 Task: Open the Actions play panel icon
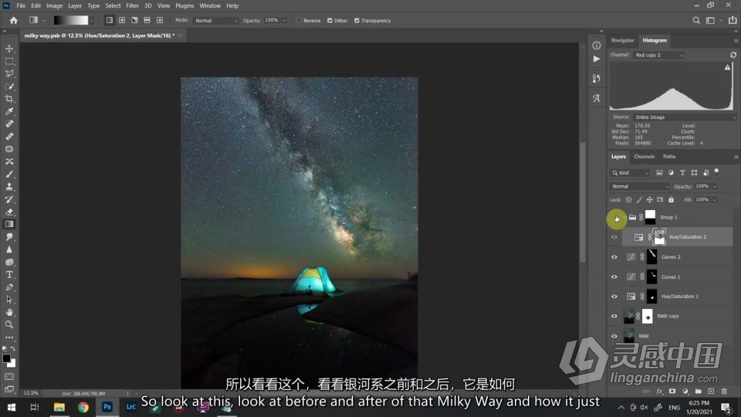(x=597, y=59)
